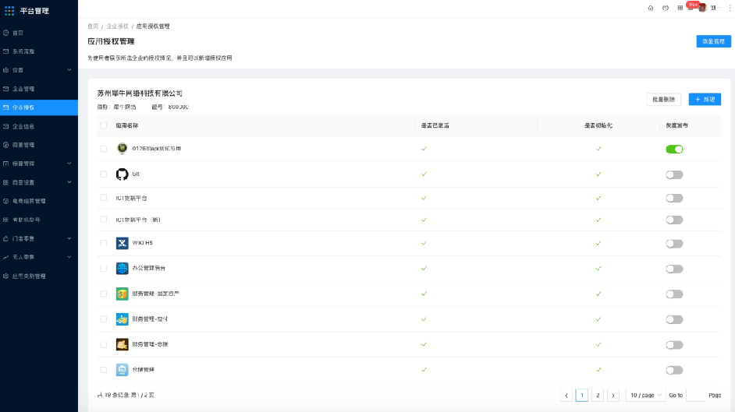
Task: Click the 是否已激活 column header
Action: point(435,125)
